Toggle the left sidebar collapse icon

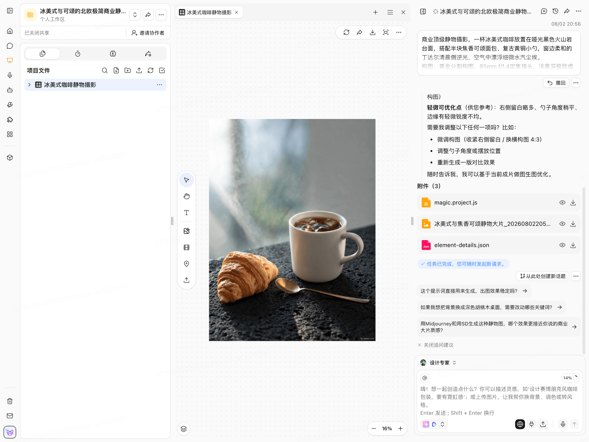click(x=10, y=11)
